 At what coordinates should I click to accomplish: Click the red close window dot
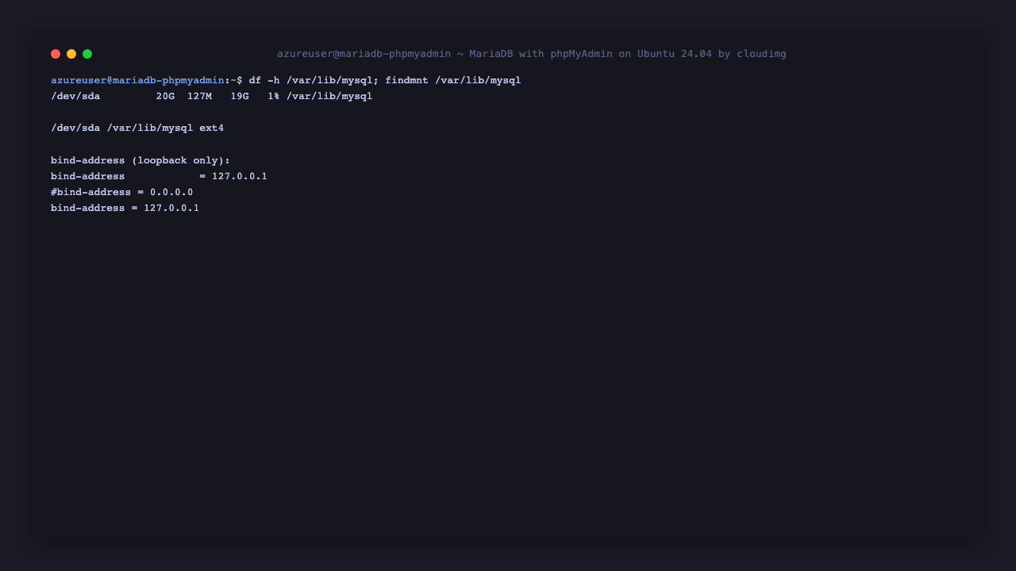pos(56,54)
